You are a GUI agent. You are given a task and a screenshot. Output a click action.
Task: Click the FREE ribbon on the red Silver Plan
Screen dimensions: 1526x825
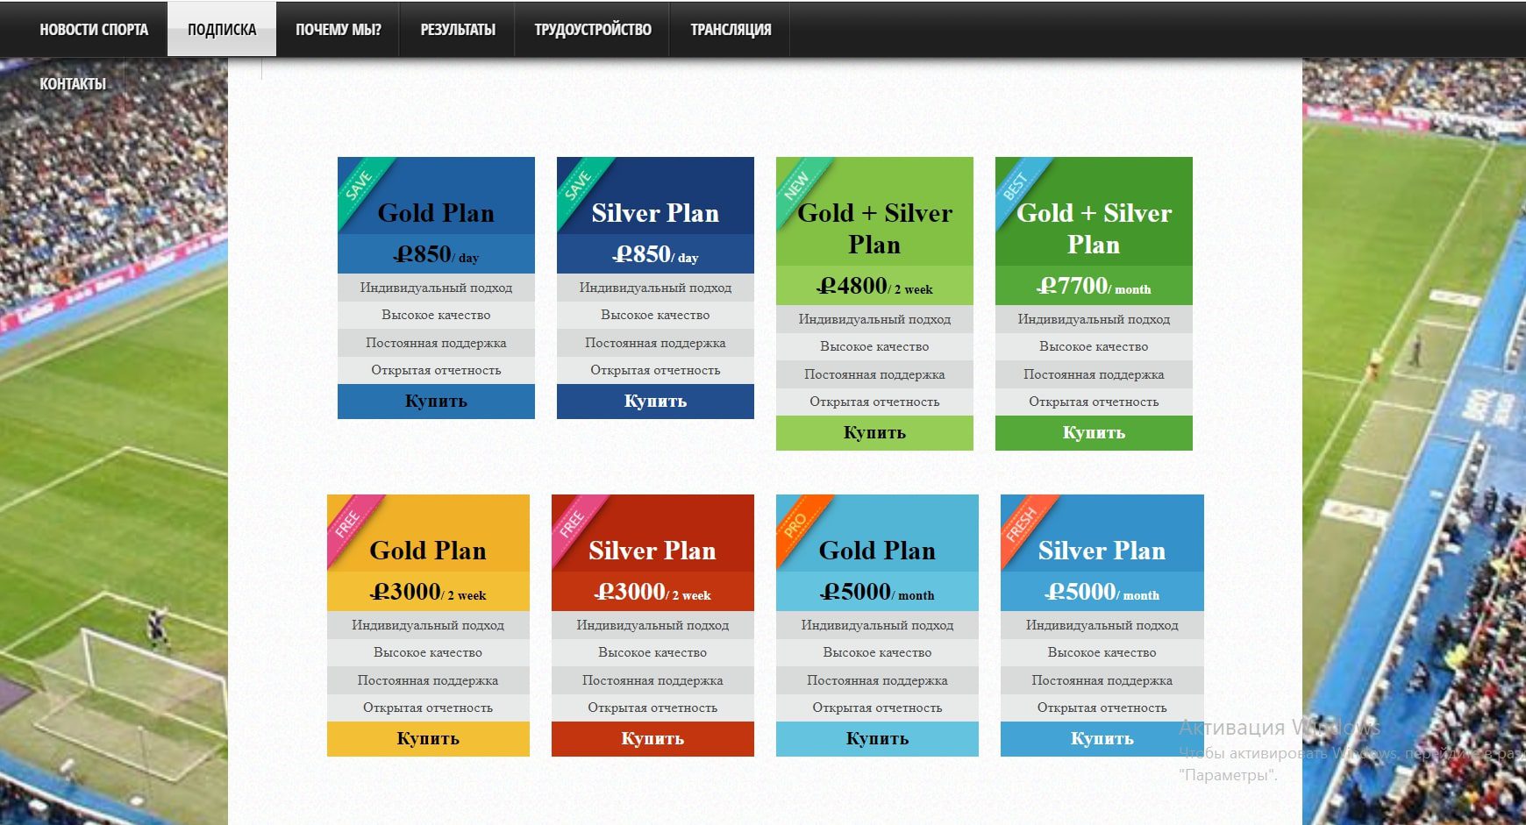tap(574, 523)
